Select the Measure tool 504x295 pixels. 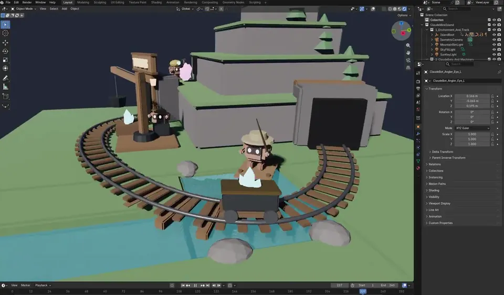5,86
